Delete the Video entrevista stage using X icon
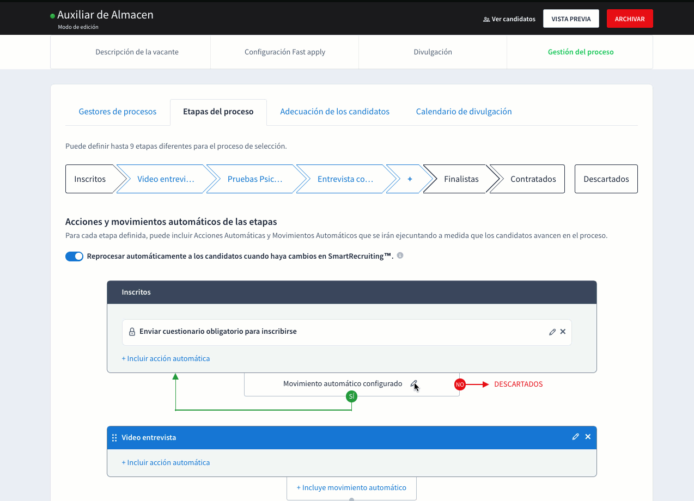Image resolution: width=694 pixels, height=501 pixels. [588, 436]
